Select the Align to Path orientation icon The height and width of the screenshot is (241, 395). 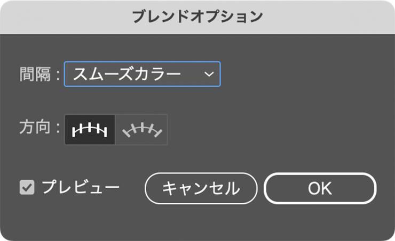[x=142, y=130]
